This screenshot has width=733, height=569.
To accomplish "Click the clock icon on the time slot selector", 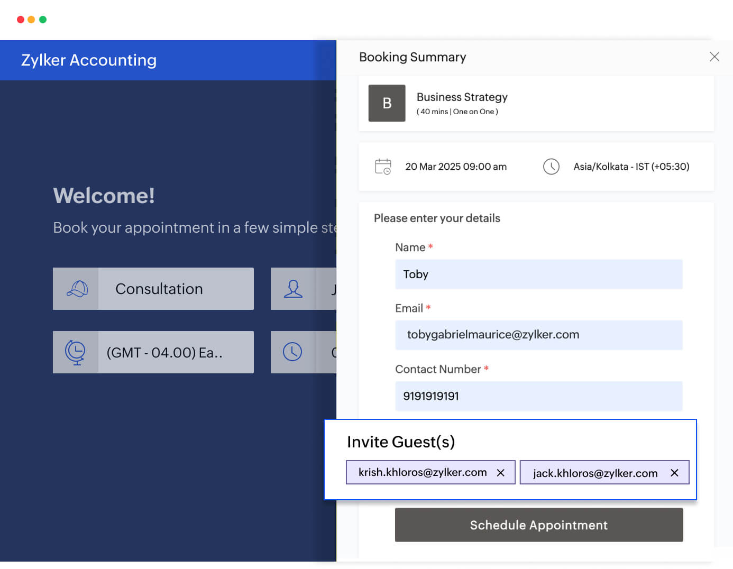I will point(294,352).
